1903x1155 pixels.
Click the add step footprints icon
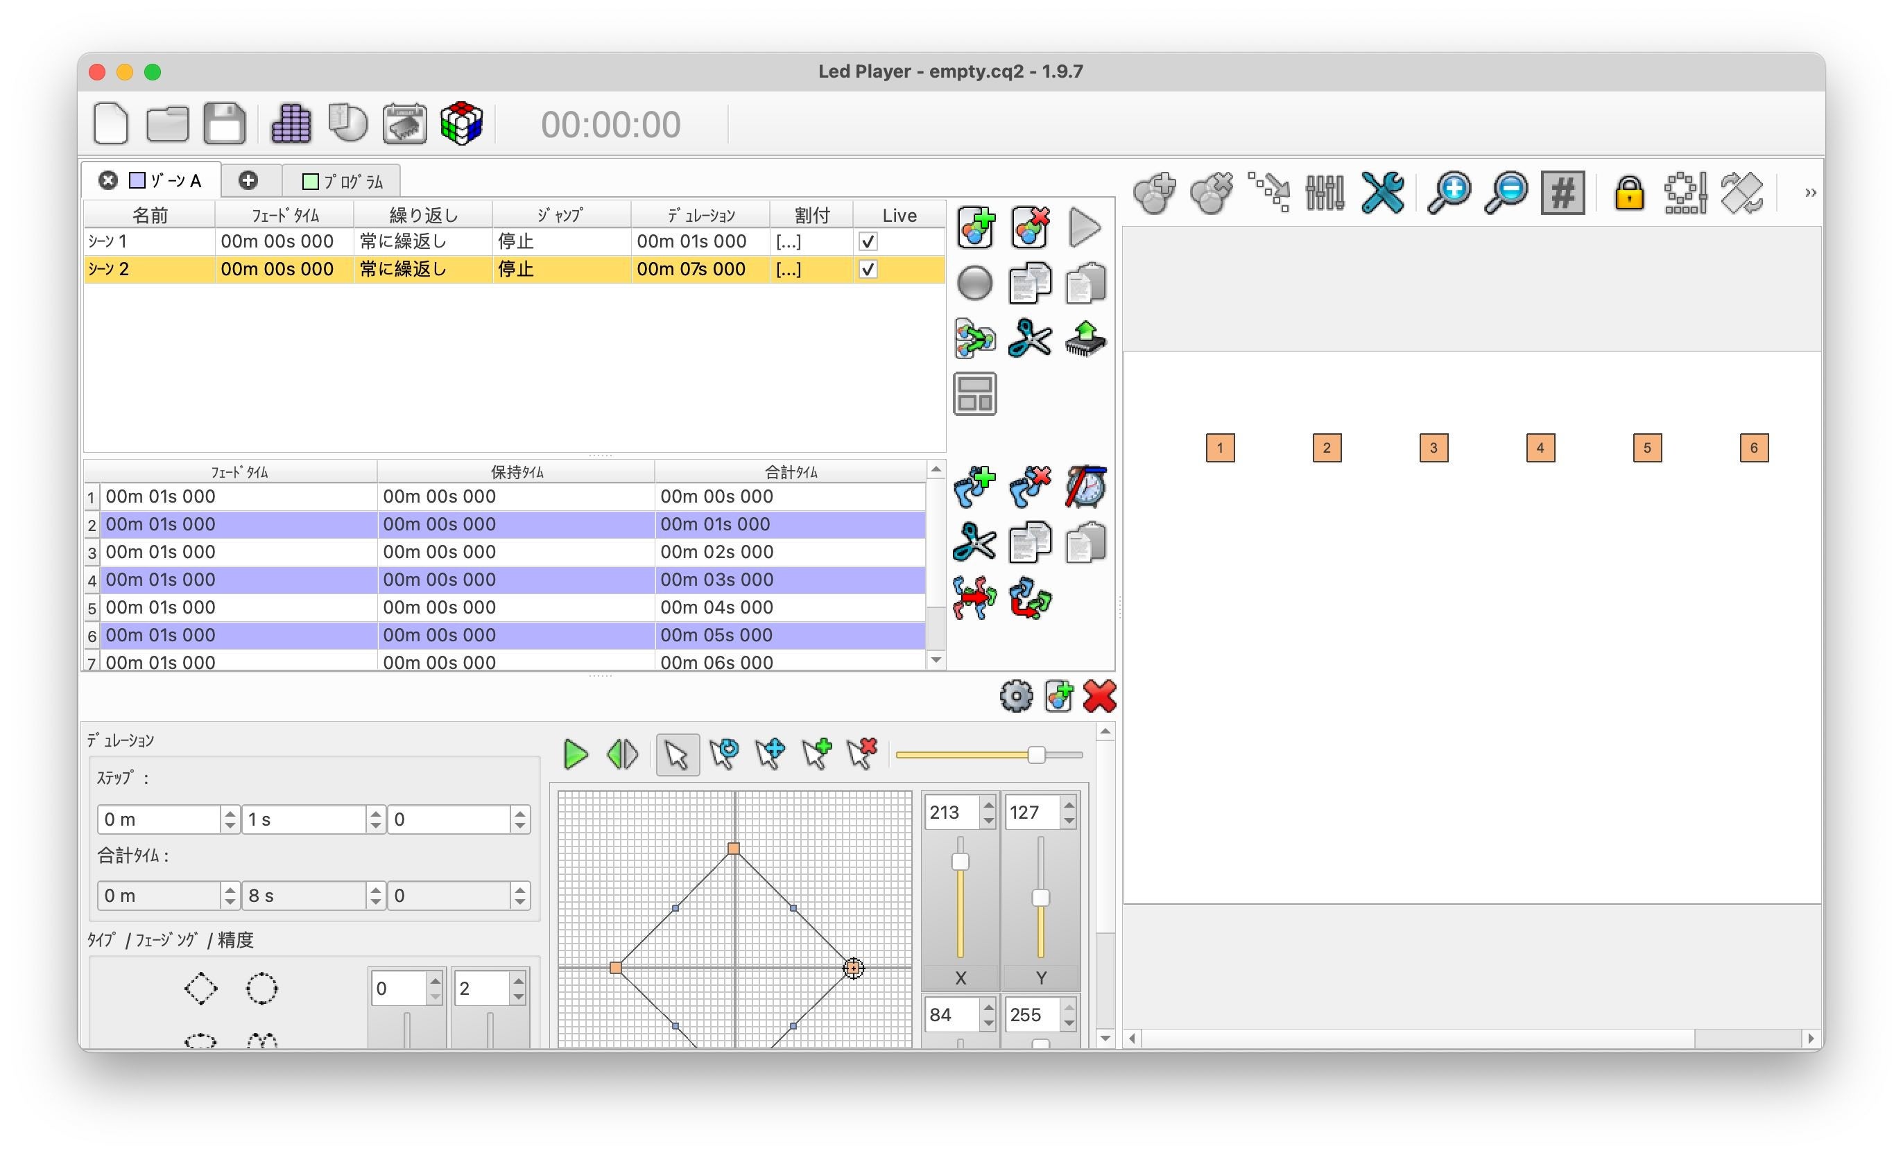pyautogui.click(x=974, y=487)
